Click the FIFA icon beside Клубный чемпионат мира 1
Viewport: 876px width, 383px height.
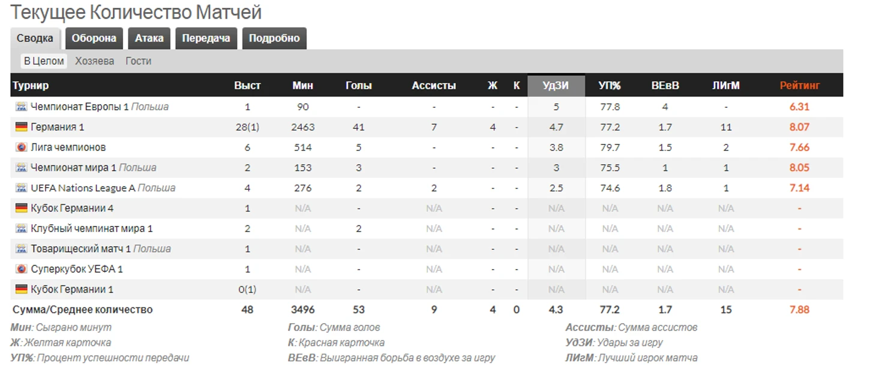pyautogui.click(x=22, y=228)
